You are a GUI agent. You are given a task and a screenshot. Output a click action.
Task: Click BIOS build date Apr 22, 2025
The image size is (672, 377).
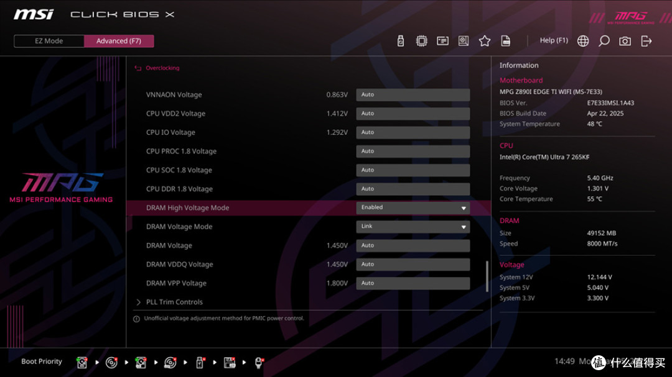605,114
